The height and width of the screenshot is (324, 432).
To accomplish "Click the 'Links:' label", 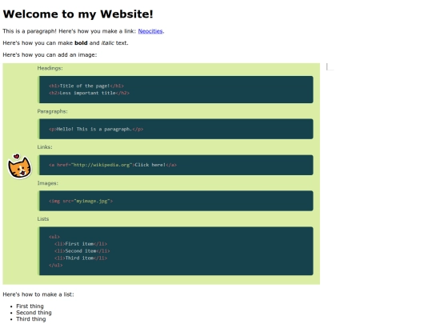I will [45, 147].
